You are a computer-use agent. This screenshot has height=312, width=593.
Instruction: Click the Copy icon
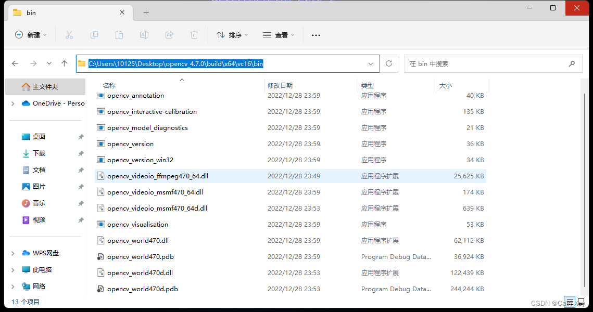94,35
